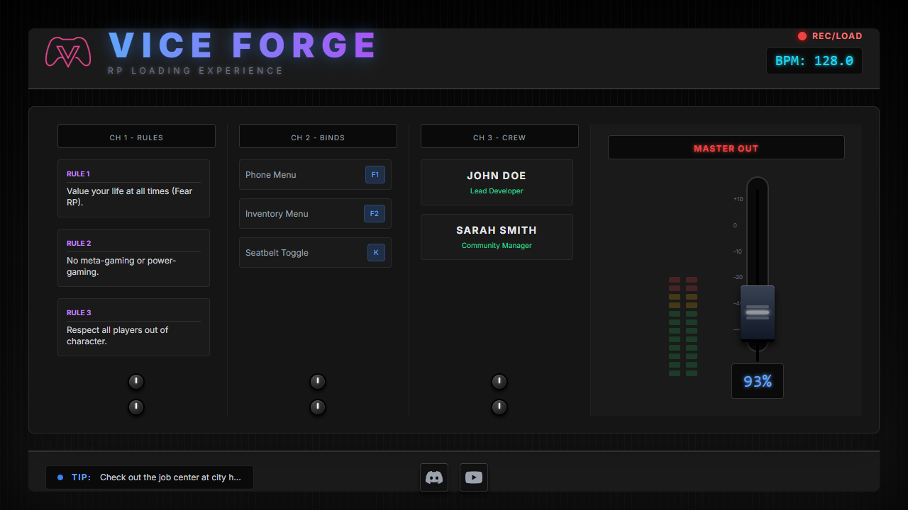
Task: Click the master volume fader handle
Action: (x=758, y=312)
